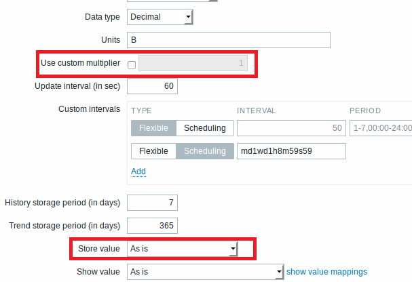
Task: Click the md1wd1h8m59s59 scheduling field
Action: tap(291, 150)
